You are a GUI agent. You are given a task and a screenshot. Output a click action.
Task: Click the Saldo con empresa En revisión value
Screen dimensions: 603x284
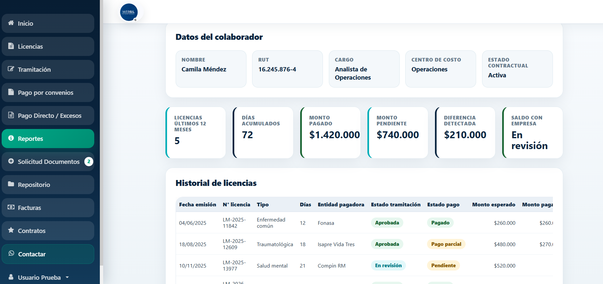(x=530, y=141)
